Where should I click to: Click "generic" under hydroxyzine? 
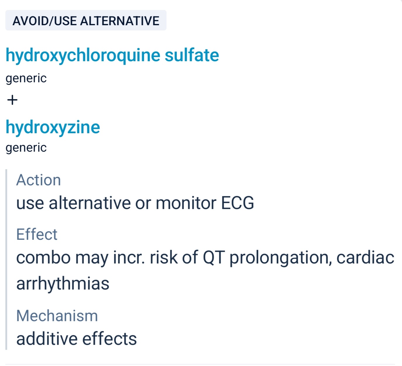pyautogui.click(x=26, y=148)
